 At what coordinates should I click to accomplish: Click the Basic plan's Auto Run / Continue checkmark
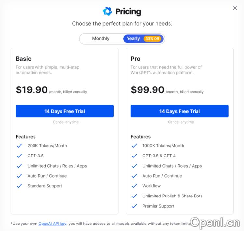click(x=19, y=176)
